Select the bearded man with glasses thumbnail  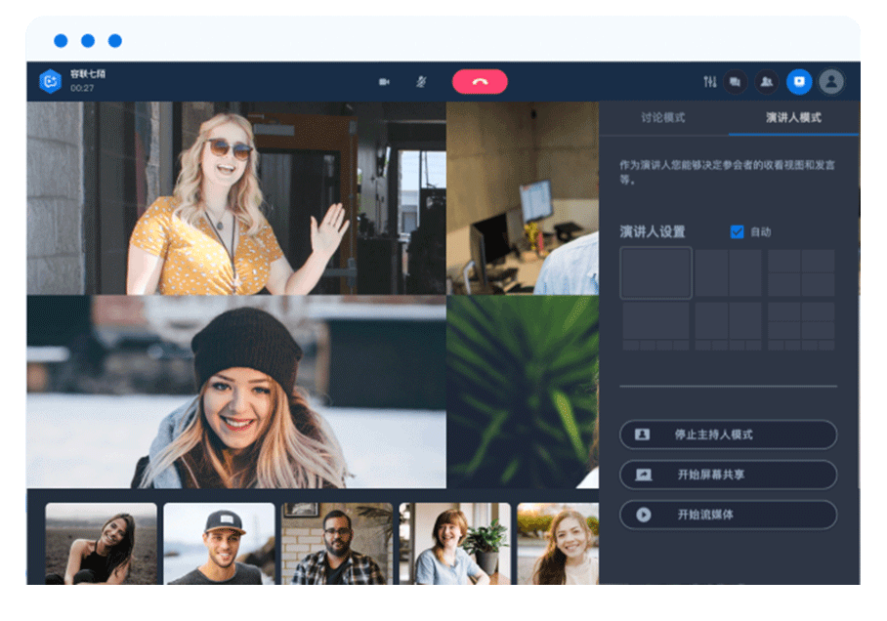pyautogui.click(x=337, y=544)
